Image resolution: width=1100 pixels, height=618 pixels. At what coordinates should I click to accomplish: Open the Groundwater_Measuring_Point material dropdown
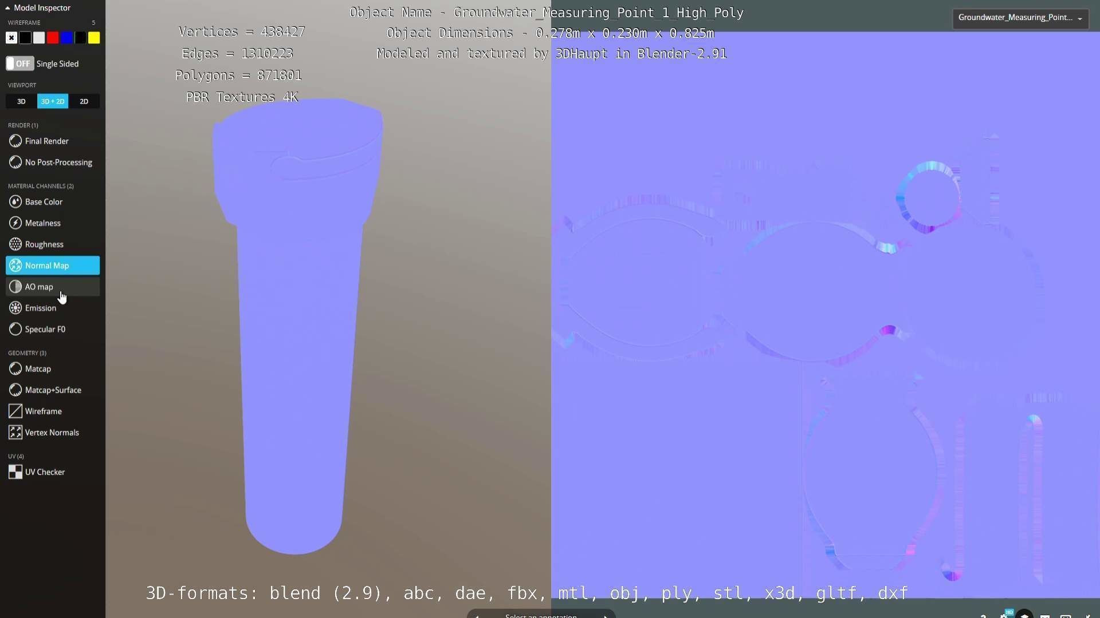[1020, 18]
